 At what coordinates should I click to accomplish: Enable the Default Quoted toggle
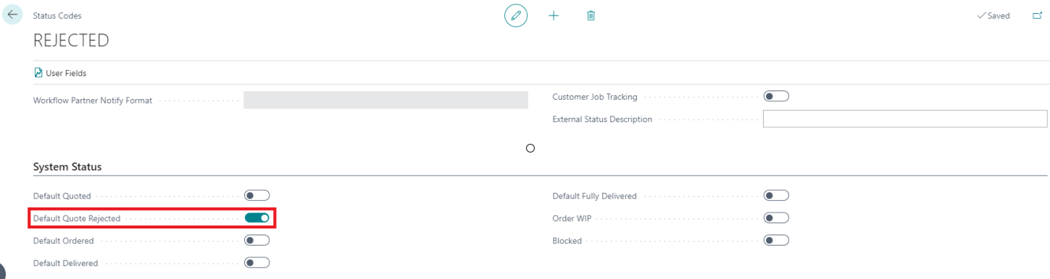257,195
